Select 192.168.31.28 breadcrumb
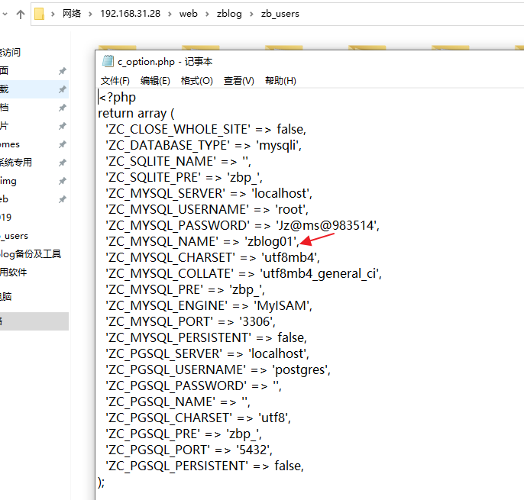This screenshot has height=500, width=524. pos(131,14)
